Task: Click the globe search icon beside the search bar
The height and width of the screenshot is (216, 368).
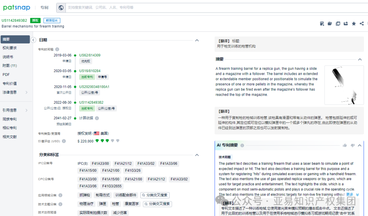Action: (61, 7)
